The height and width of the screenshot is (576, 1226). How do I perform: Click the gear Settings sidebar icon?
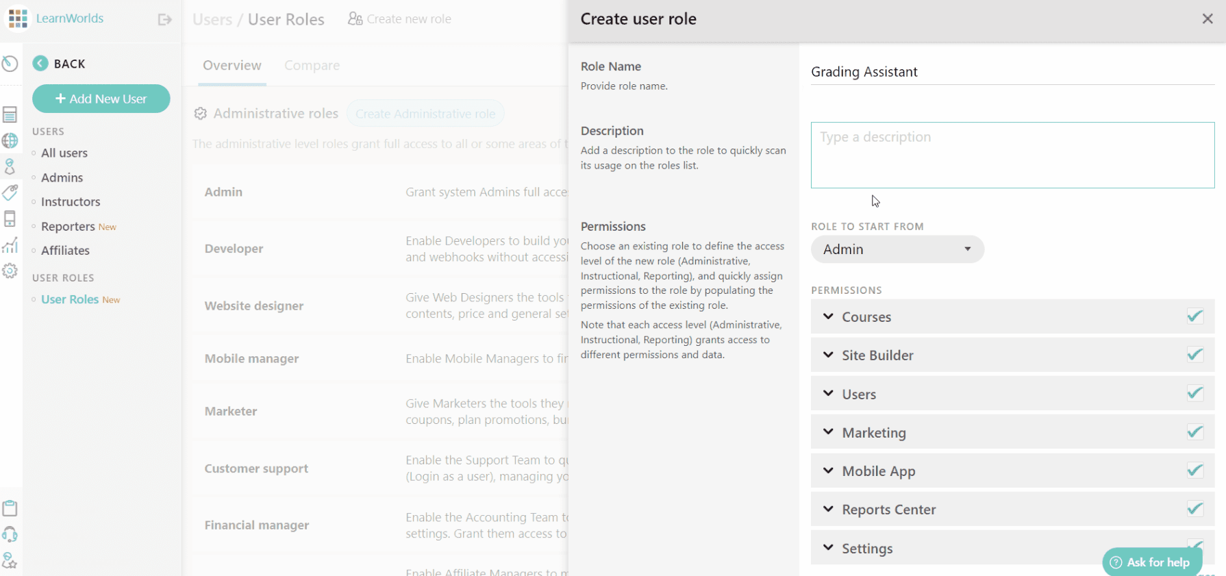[10, 271]
